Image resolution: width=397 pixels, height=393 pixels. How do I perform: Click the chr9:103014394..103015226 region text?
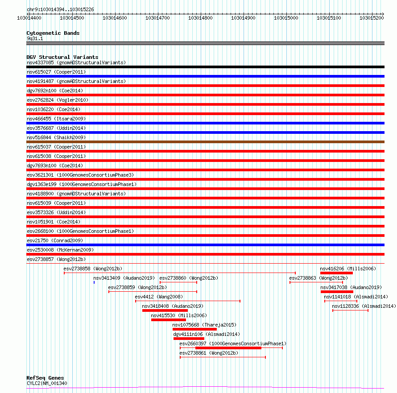[x=60, y=10]
